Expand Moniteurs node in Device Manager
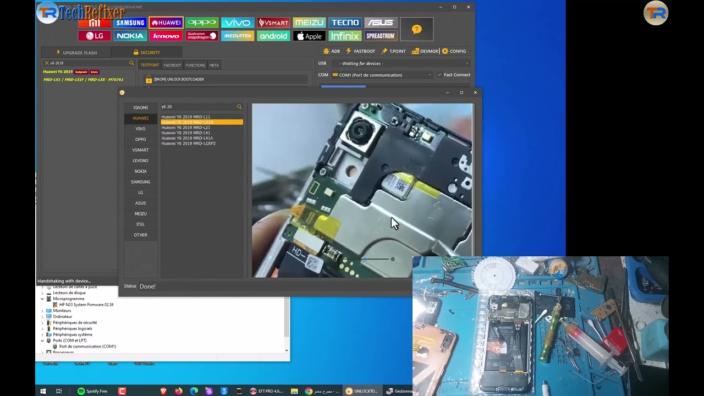This screenshot has width=704, height=396. [x=42, y=311]
